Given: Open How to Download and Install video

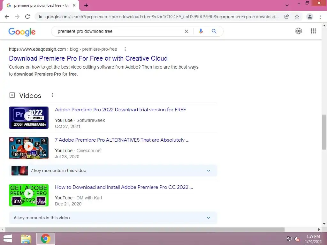Looking at the screenshot, I should [124, 187].
